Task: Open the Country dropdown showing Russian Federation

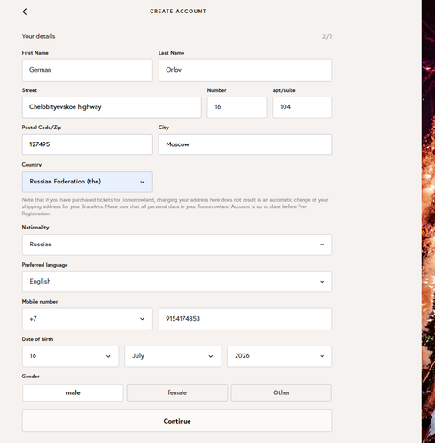Action: 88,182
